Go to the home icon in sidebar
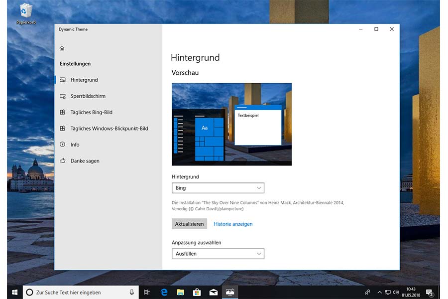This screenshot has height=299, width=448. pos(62,48)
